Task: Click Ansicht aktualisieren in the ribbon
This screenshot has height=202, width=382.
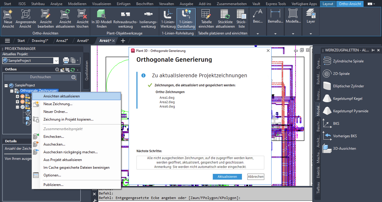Action: 65,18
